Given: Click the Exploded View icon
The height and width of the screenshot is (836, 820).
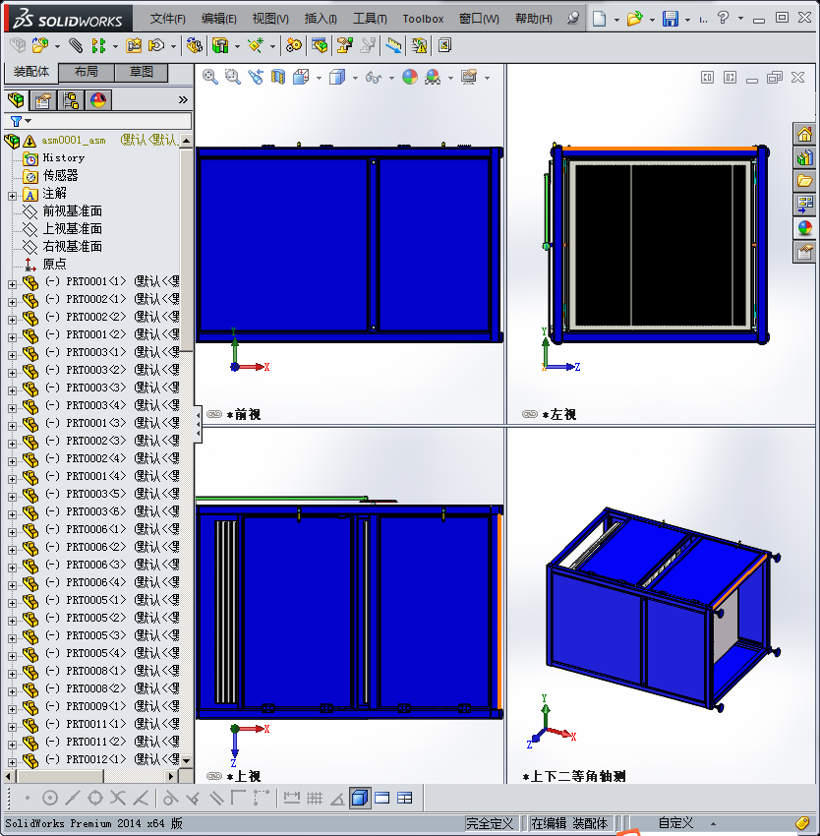Looking at the screenshot, I should tap(344, 46).
